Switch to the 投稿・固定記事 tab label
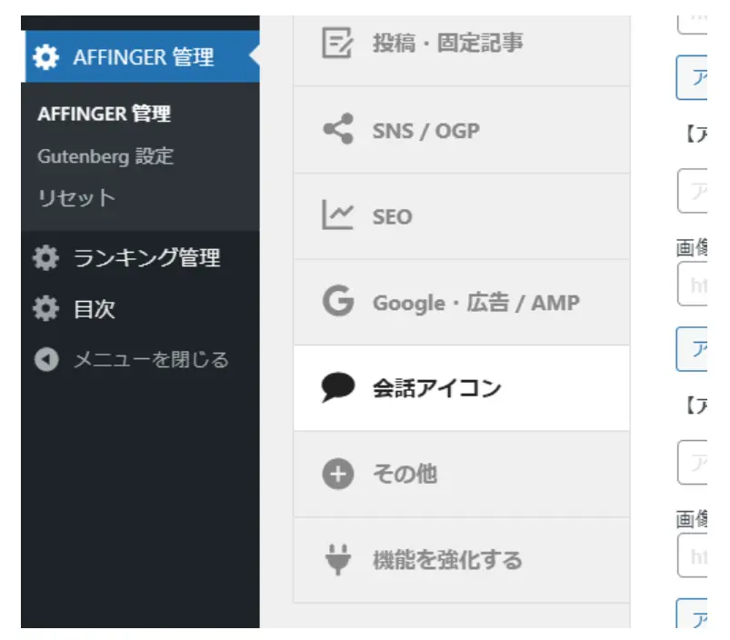730x640 pixels. (447, 43)
